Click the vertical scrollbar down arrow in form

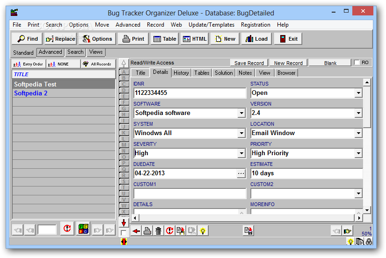pyautogui.click(x=367, y=210)
